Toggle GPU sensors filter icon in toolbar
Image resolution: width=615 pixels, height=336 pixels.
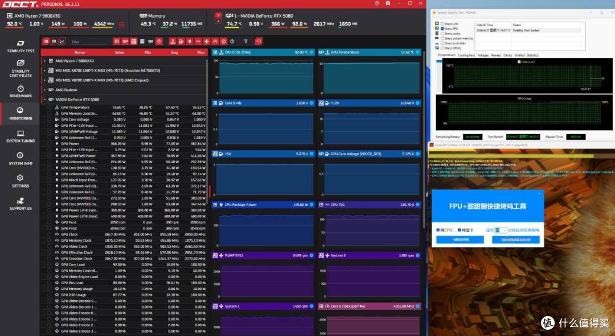click(125, 42)
